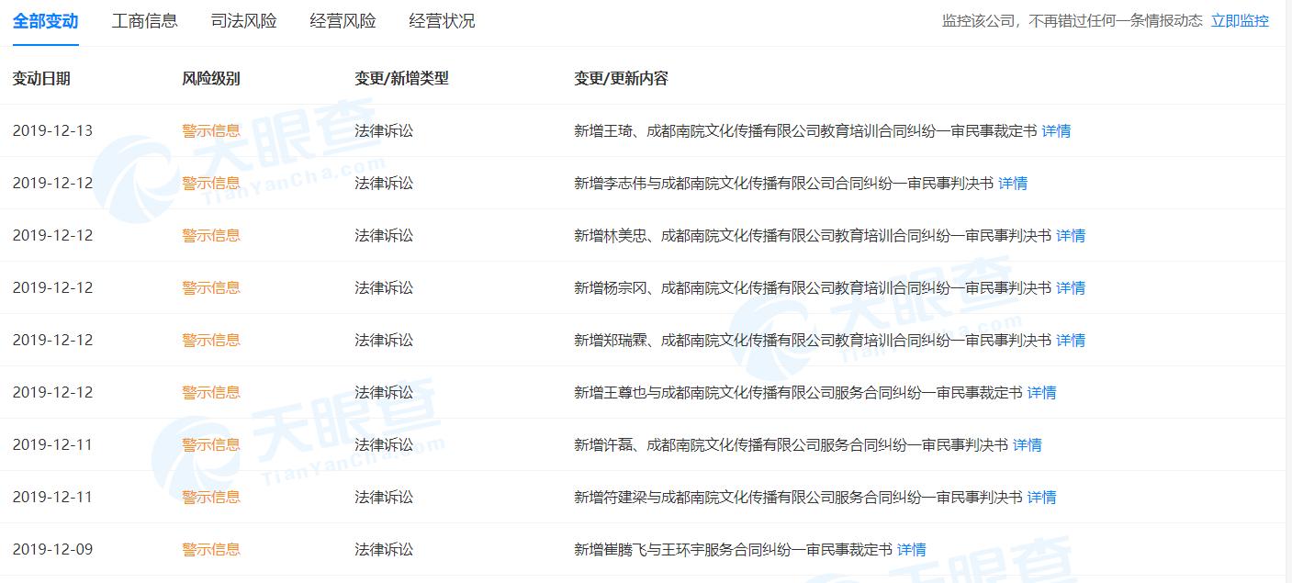View 详情 for the 杨宗冈 lawsuit
The height and width of the screenshot is (583, 1292).
[1071, 288]
